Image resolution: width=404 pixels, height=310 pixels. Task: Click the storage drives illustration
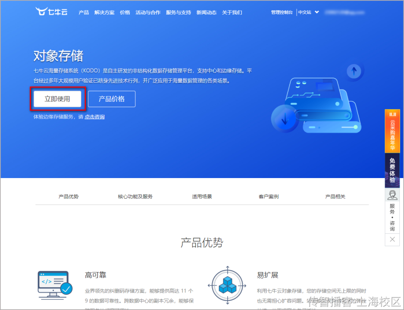[323, 106]
